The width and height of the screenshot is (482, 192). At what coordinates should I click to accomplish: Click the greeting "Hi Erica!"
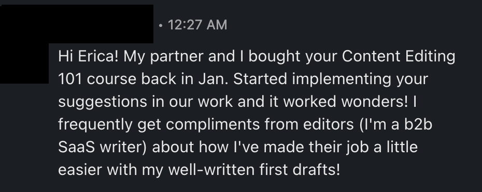point(88,56)
